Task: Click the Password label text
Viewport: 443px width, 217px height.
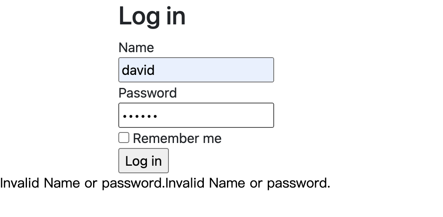Action: [x=147, y=93]
